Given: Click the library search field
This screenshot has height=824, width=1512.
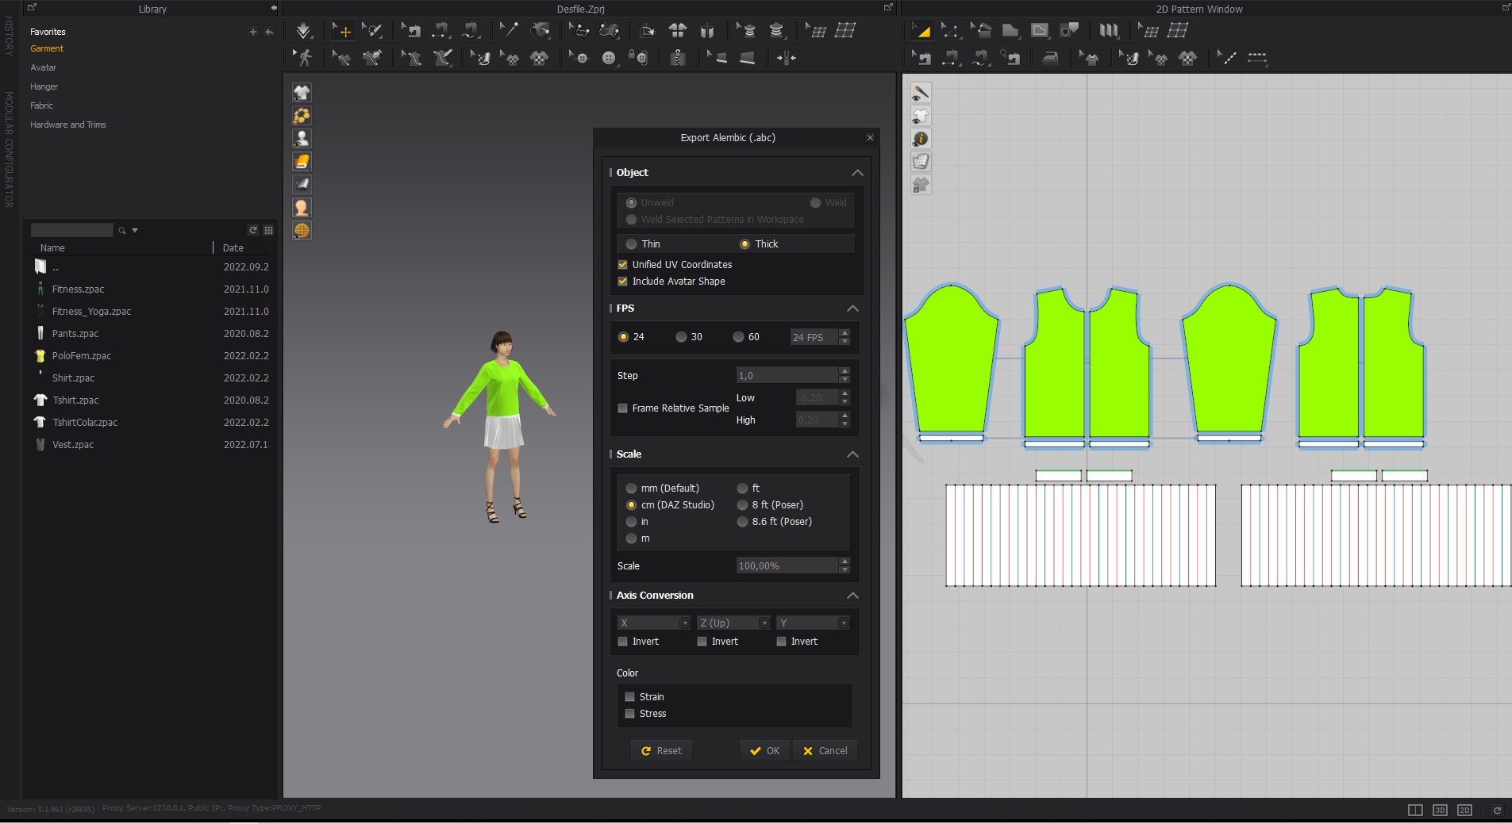Looking at the screenshot, I should click(x=72, y=231).
